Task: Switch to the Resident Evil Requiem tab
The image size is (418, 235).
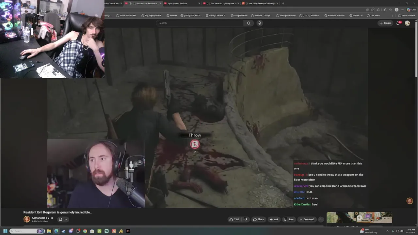Action: pos(143,3)
